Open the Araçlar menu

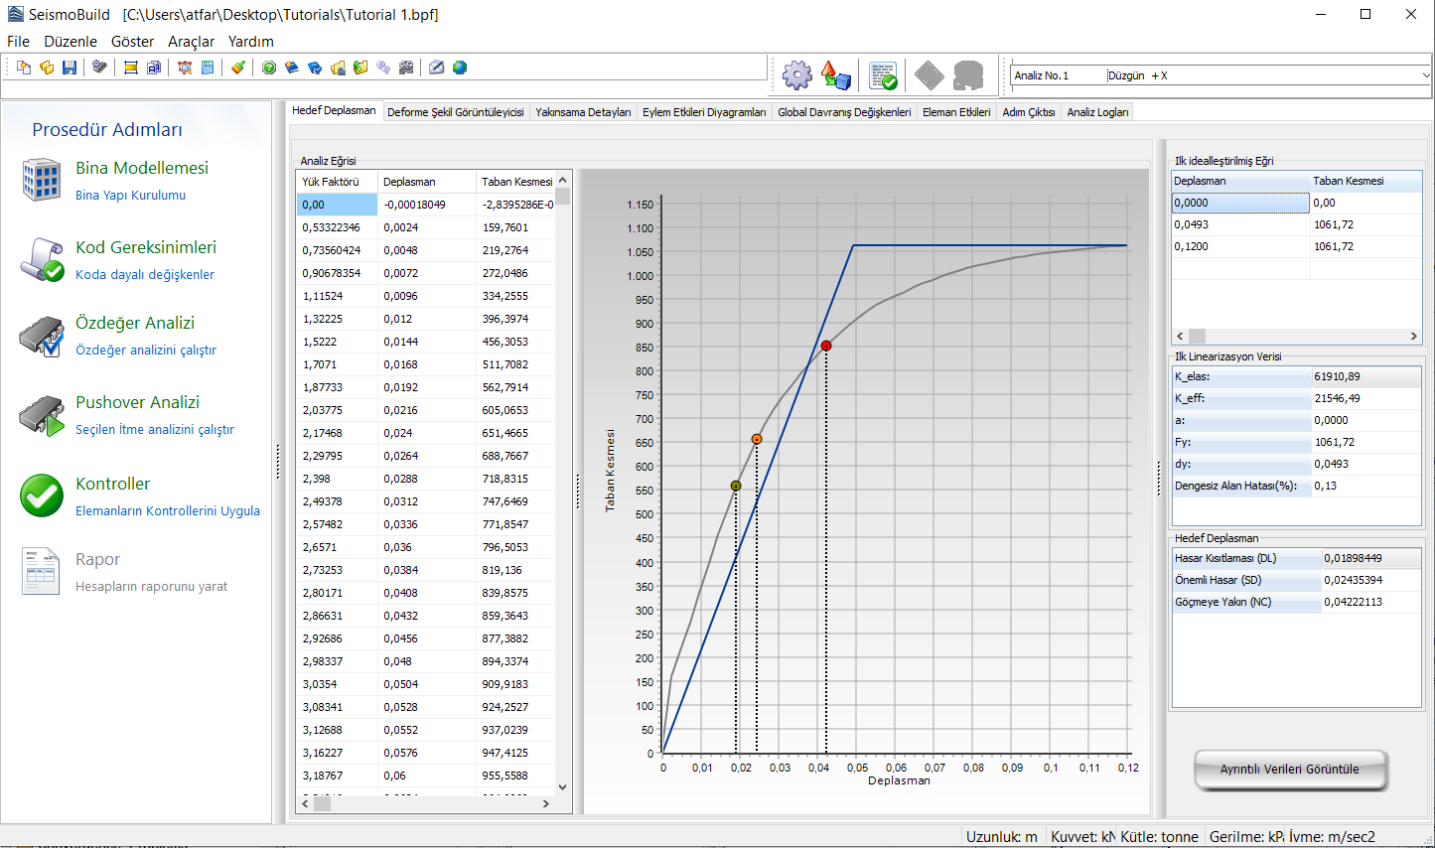coord(191,42)
